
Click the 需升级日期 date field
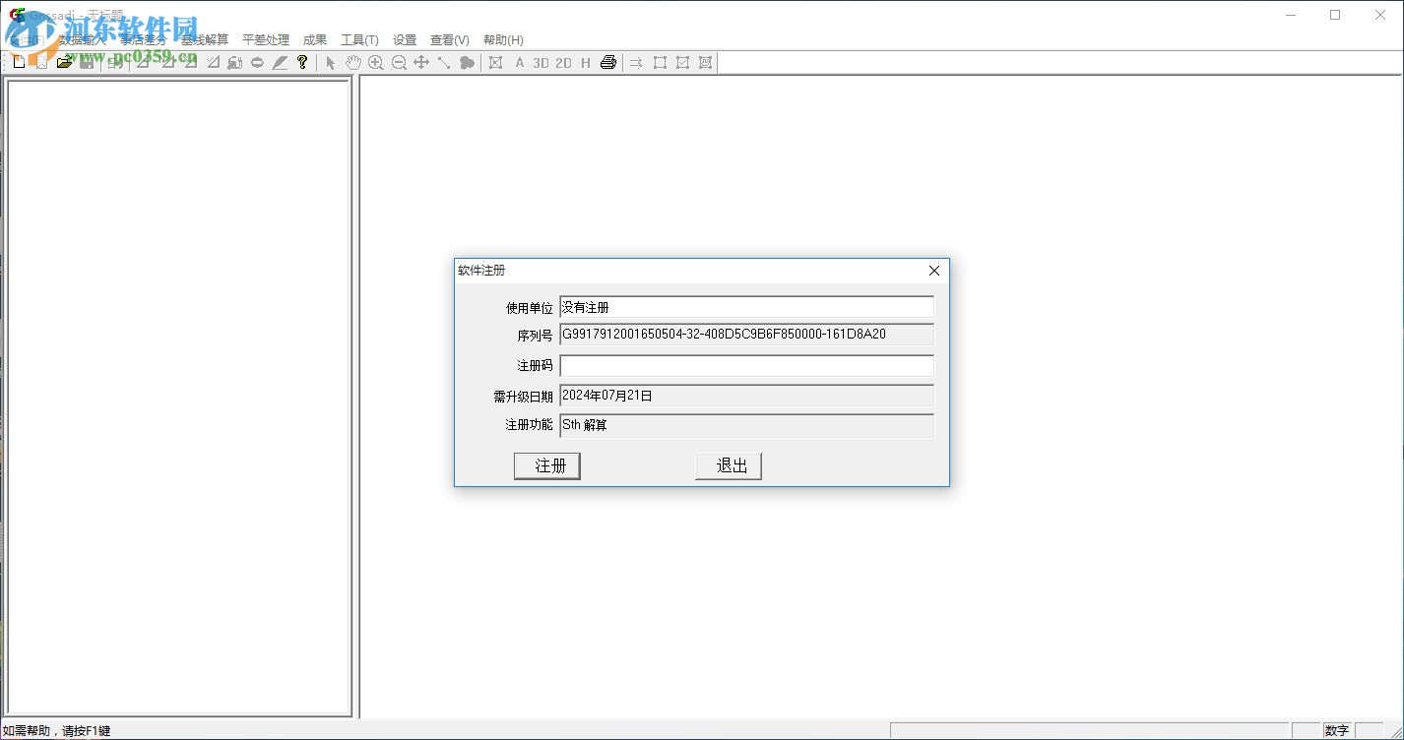746,396
